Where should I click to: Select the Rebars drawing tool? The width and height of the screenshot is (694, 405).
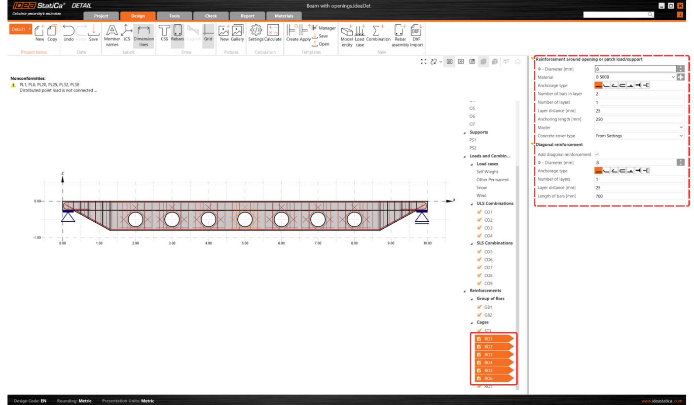(177, 35)
